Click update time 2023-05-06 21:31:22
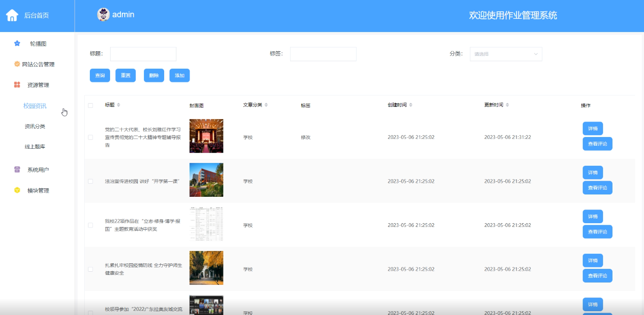This screenshot has height=315, width=644. 508,137
